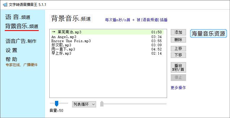Click the 播放 N秒/首 button
230x118 pixels.
pyautogui.click(x=178, y=67)
